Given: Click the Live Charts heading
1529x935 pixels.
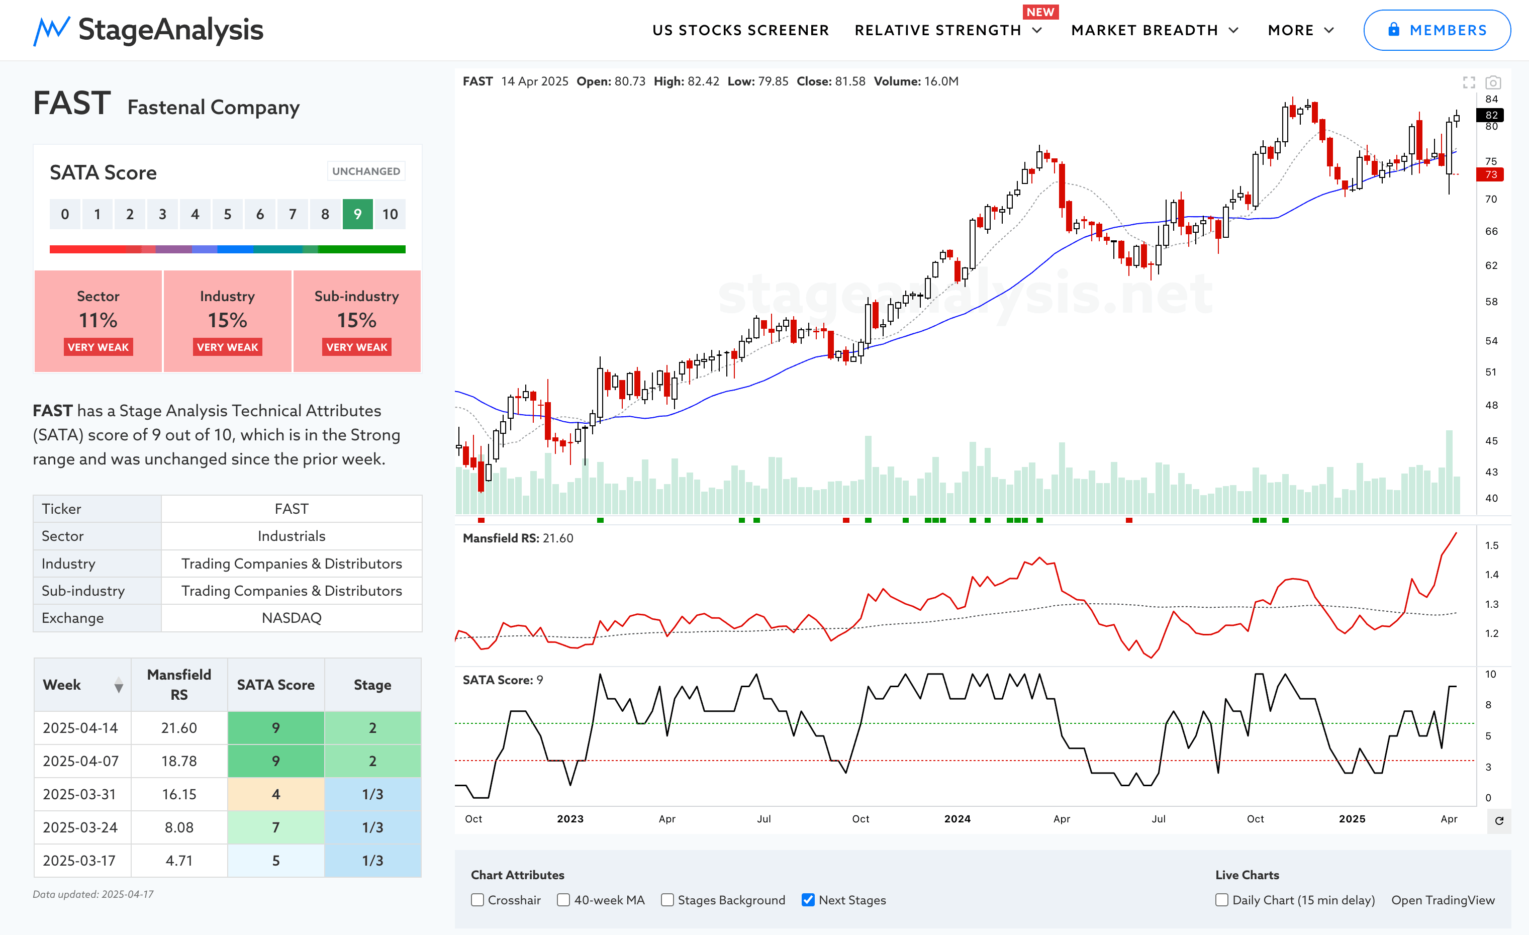Looking at the screenshot, I should coord(1248,875).
